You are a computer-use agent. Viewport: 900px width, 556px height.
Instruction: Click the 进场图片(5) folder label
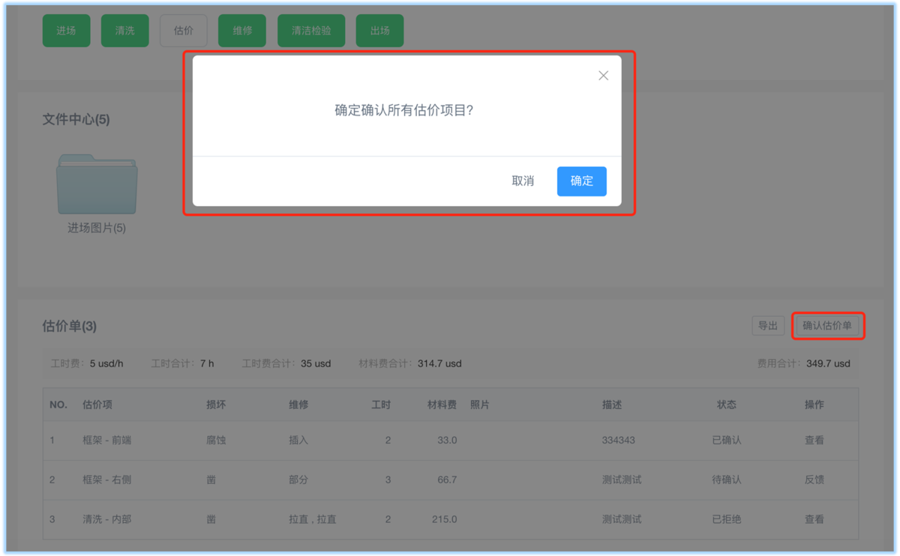[97, 228]
